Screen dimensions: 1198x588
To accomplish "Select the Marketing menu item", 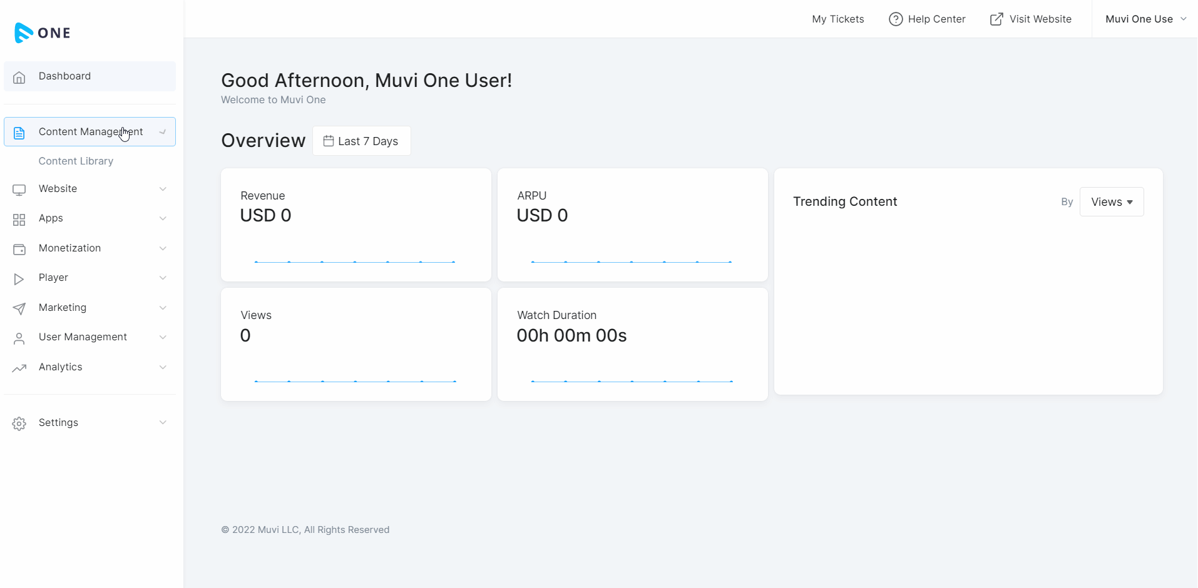I will 90,308.
